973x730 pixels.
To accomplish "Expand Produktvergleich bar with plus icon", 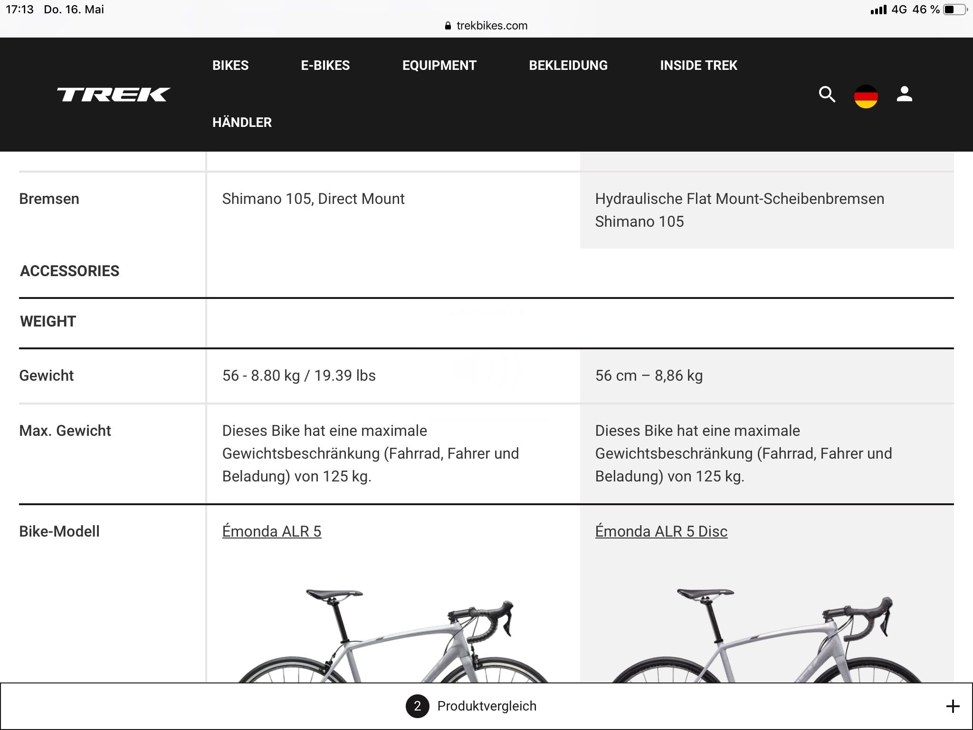I will point(952,706).
